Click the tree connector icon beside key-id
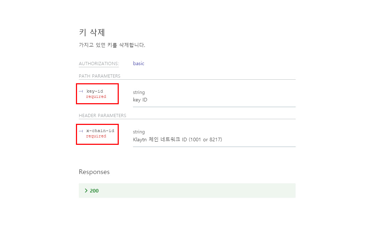This screenshot has width=378, height=232. 81,91
